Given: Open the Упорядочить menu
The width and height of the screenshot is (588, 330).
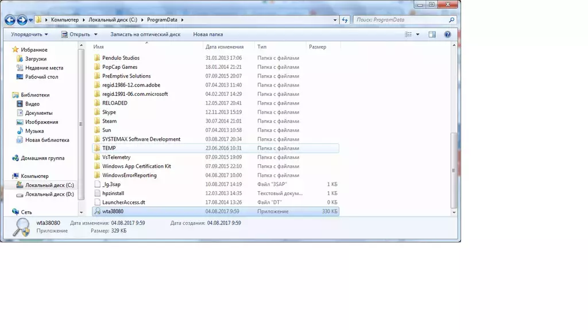Looking at the screenshot, I should pos(29,34).
